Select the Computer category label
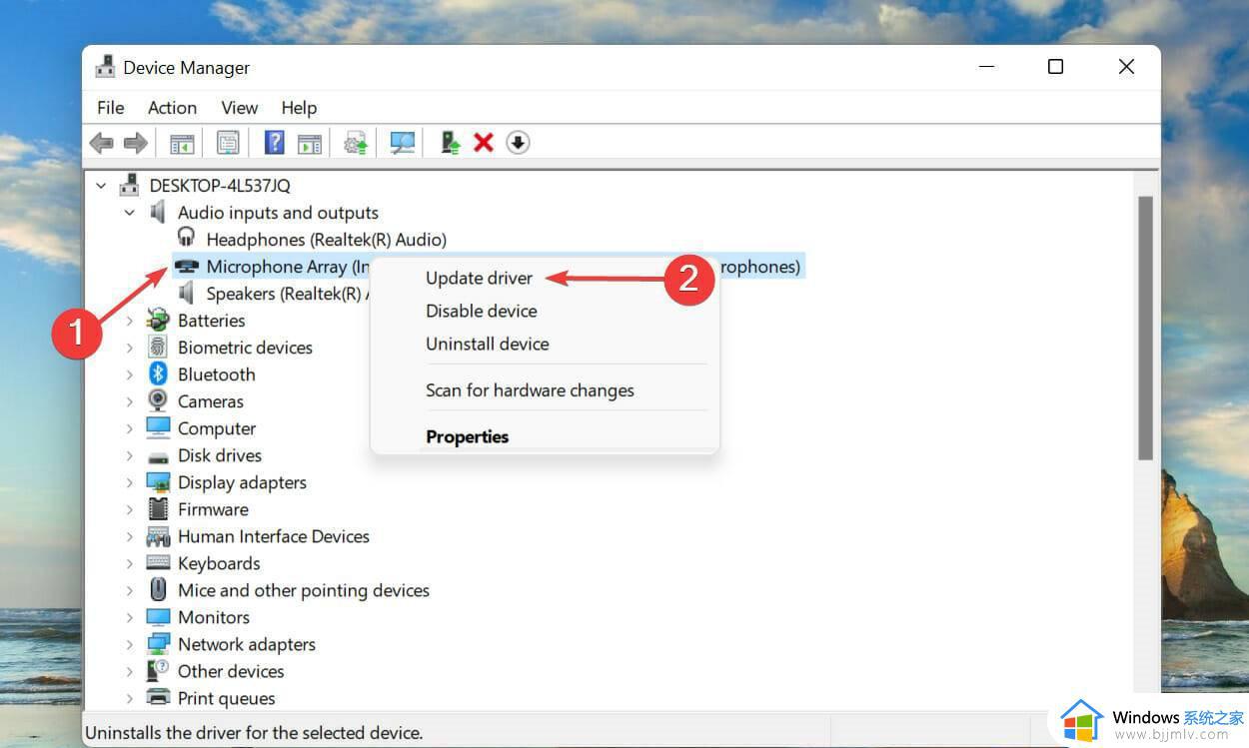 pos(217,428)
